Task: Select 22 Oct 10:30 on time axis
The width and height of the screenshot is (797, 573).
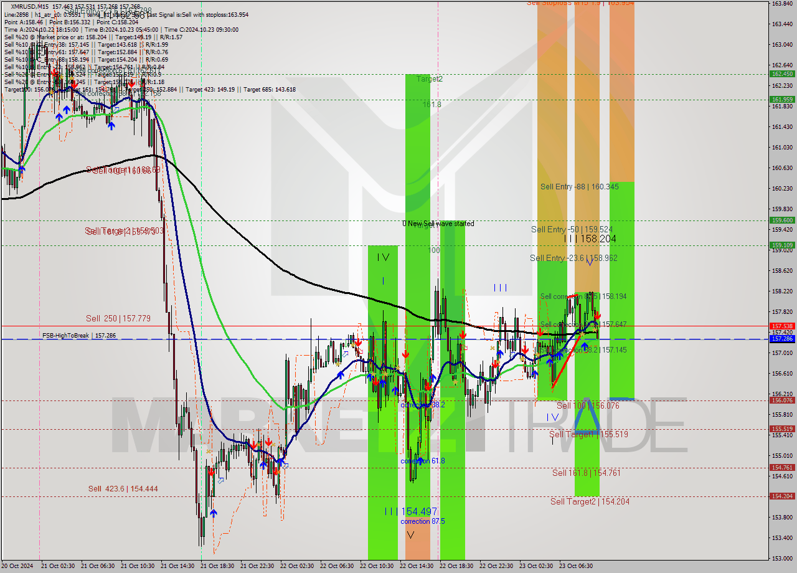Action: click(x=377, y=566)
